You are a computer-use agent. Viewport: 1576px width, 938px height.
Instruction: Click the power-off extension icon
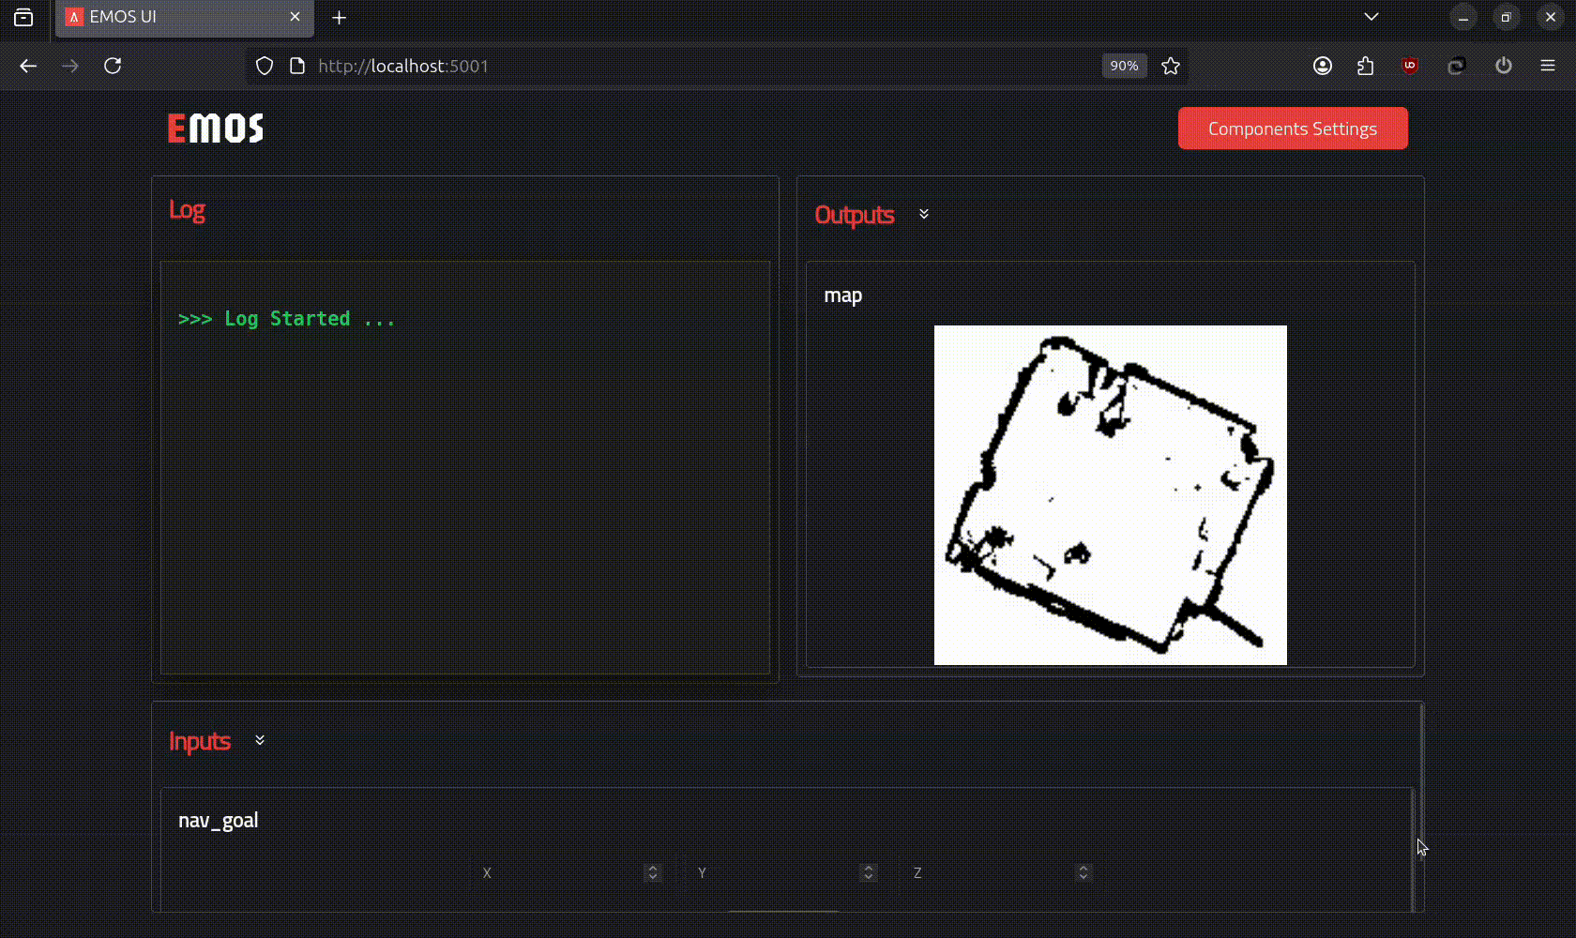1504,66
